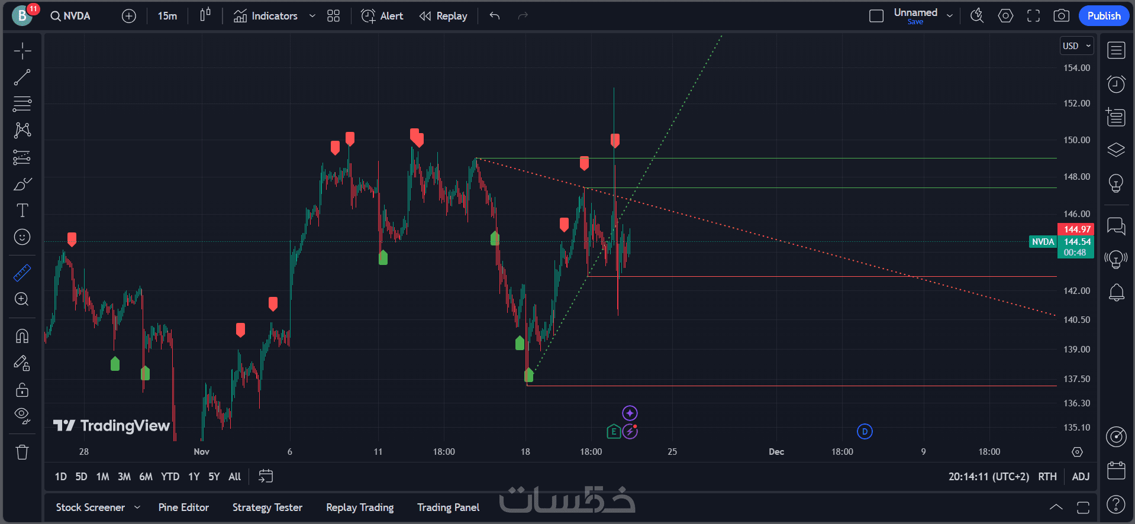Open the Stock Screener tab
The height and width of the screenshot is (524, 1135).
point(91,507)
